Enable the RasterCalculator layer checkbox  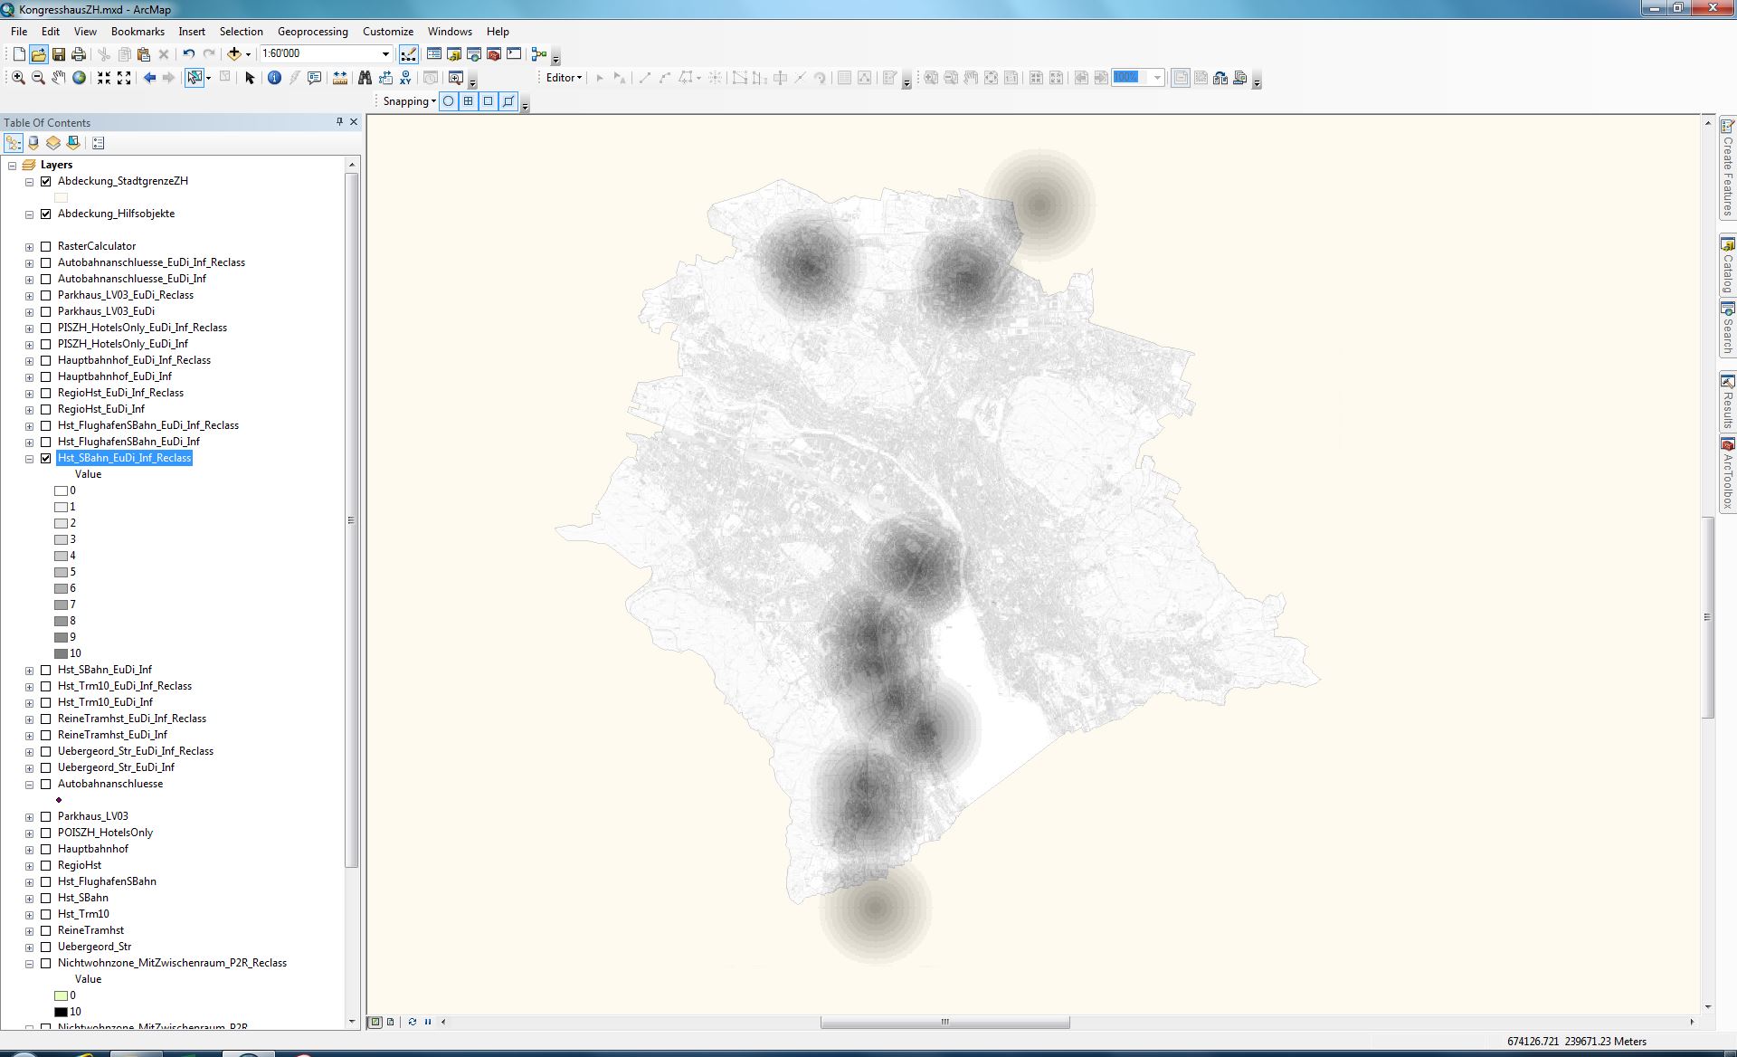tap(46, 246)
